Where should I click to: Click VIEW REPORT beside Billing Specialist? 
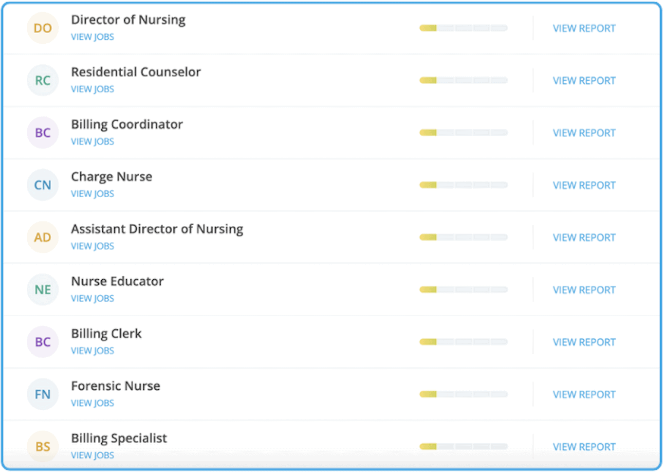pos(584,446)
